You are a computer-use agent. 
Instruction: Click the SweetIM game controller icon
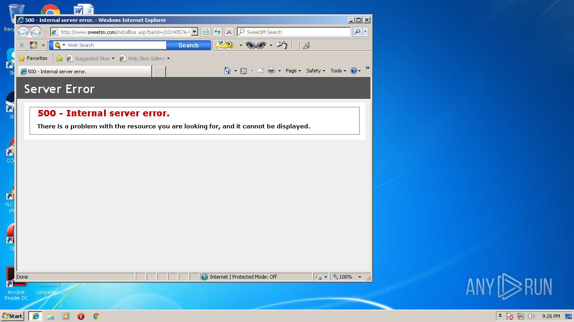click(282, 45)
